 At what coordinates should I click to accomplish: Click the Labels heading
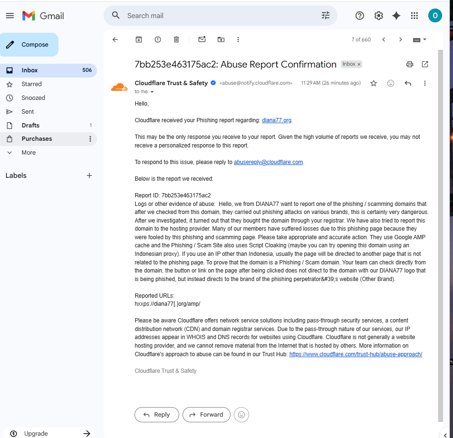tap(16, 175)
